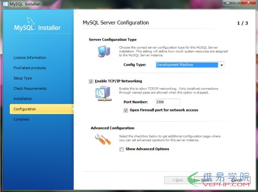This screenshot has height=192, width=258.
Task: Click the TCP/IP networking server icon
Action: coord(104,93)
